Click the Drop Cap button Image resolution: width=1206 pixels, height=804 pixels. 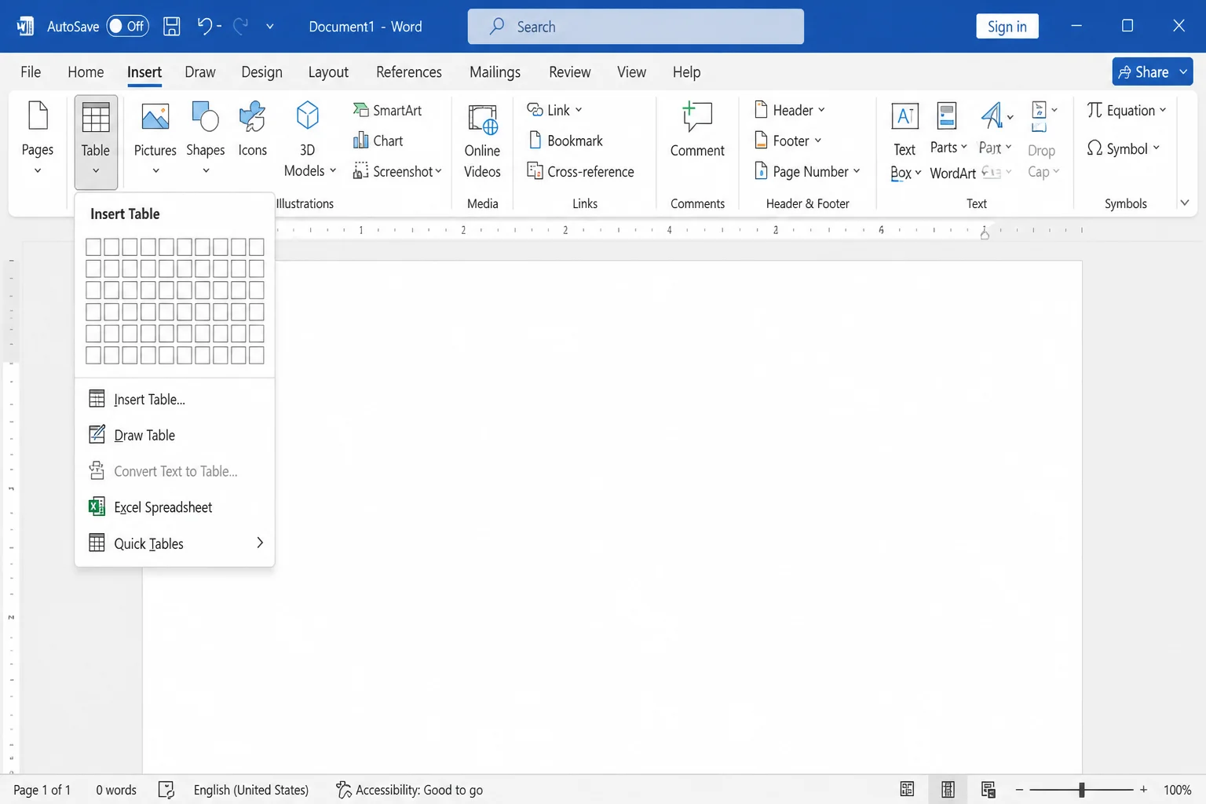point(1043,141)
